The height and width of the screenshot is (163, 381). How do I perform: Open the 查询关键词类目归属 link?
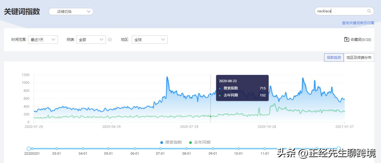coord(358,23)
